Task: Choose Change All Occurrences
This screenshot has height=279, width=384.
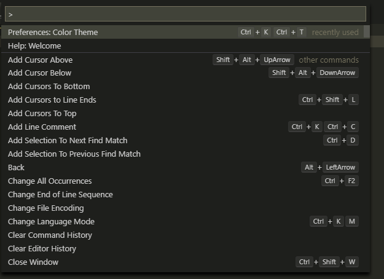Action: (x=186, y=181)
